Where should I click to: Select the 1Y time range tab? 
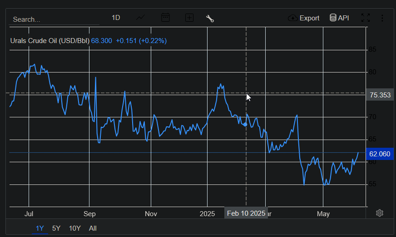40,228
